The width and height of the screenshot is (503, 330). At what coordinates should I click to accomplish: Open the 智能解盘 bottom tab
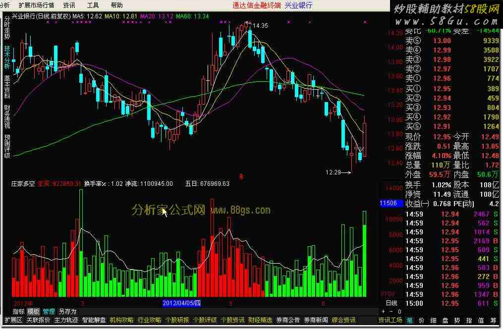click(94, 320)
